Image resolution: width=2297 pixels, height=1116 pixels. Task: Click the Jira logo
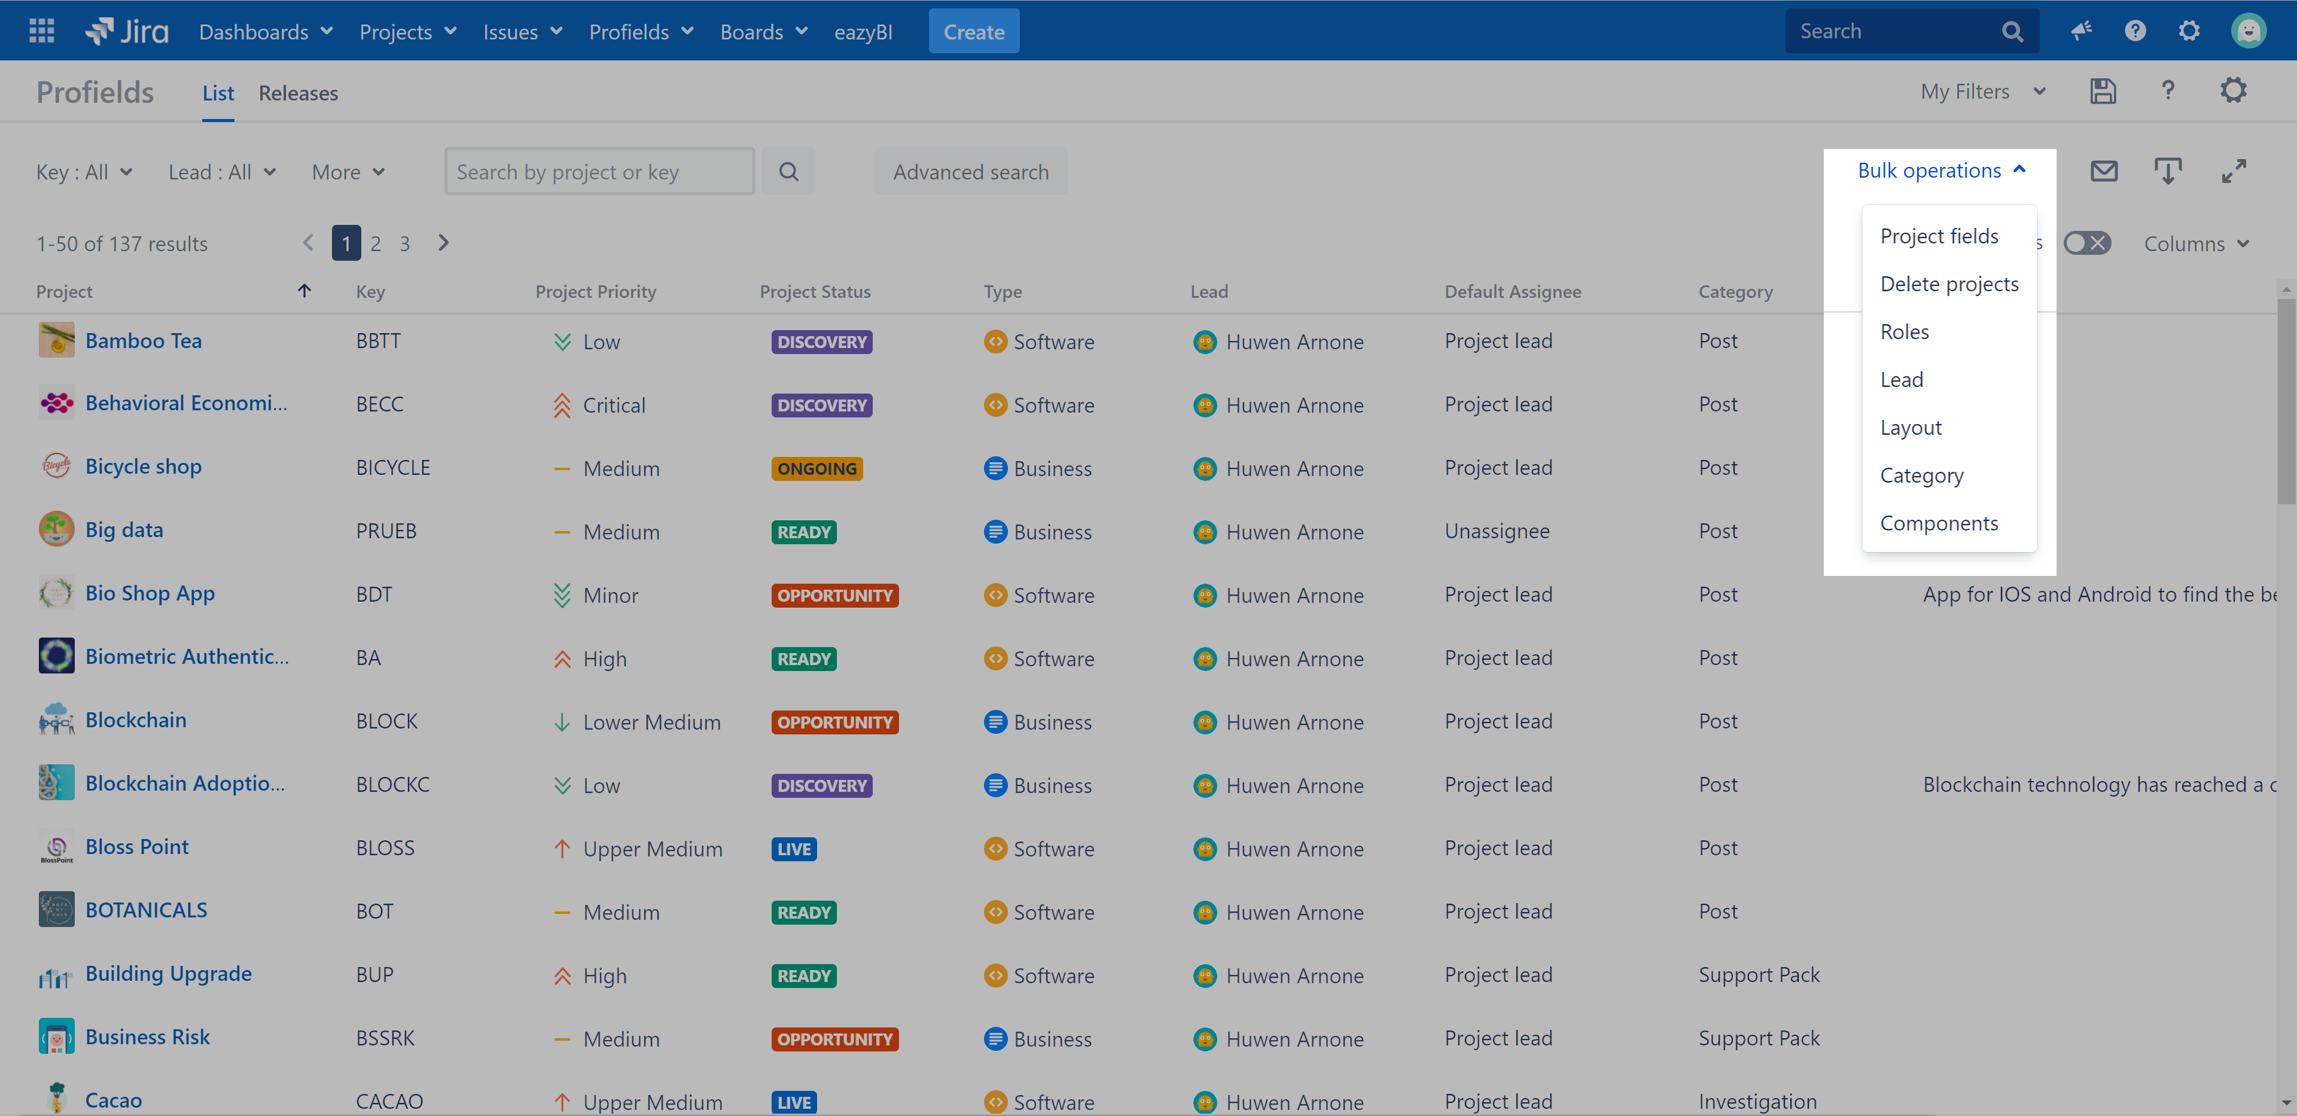[x=127, y=29]
